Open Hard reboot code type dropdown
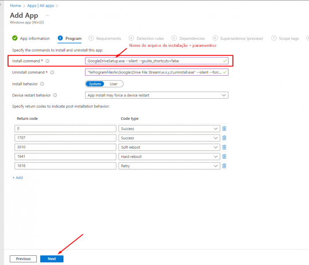 coord(169,157)
